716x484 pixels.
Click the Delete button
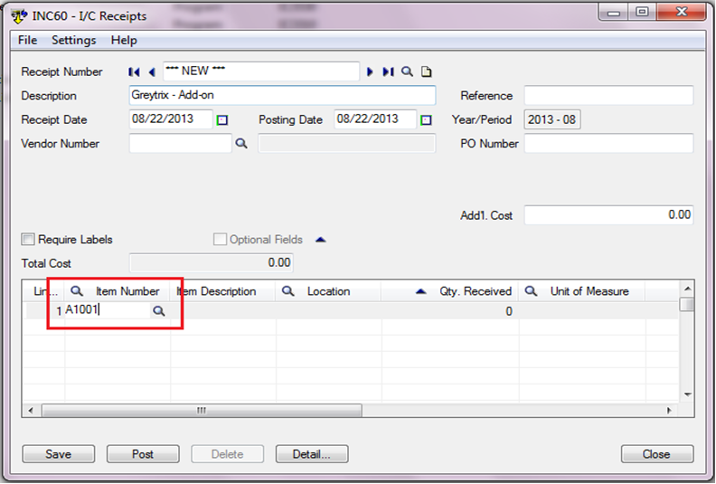pos(228,454)
